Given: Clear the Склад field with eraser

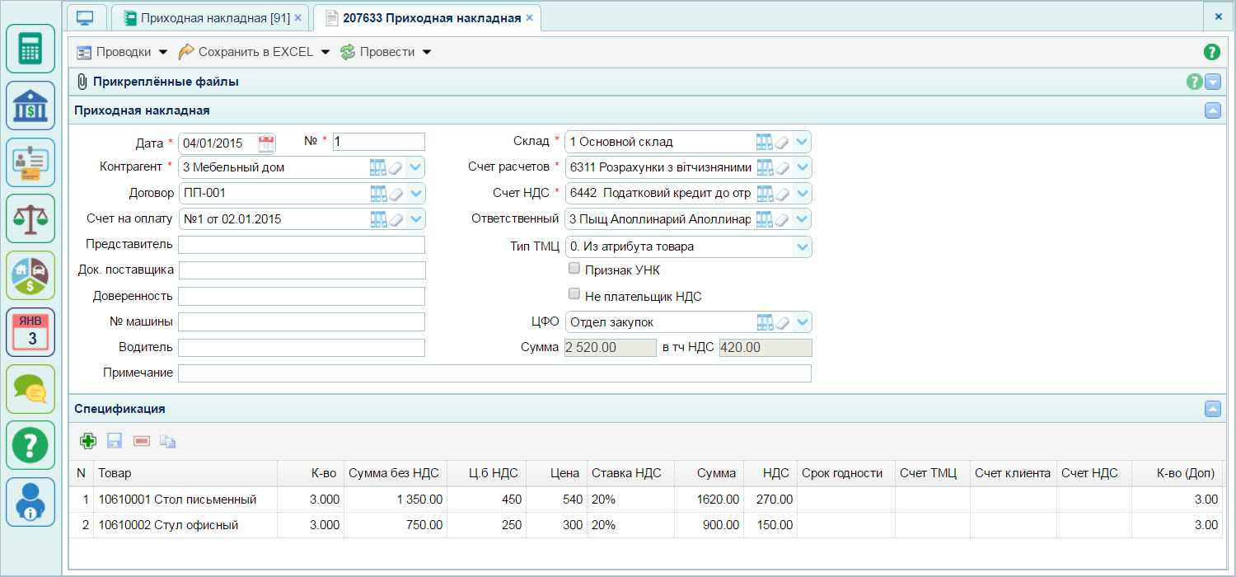Looking at the screenshot, I should (782, 142).
